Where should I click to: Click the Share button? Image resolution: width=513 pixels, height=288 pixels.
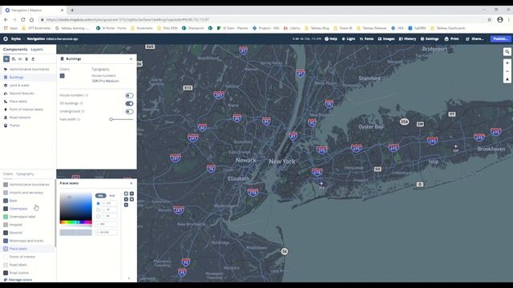(475, 39)
